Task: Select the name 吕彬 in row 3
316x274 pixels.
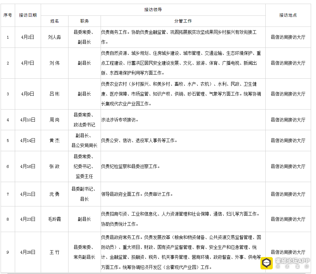Action: coord(54,94)
